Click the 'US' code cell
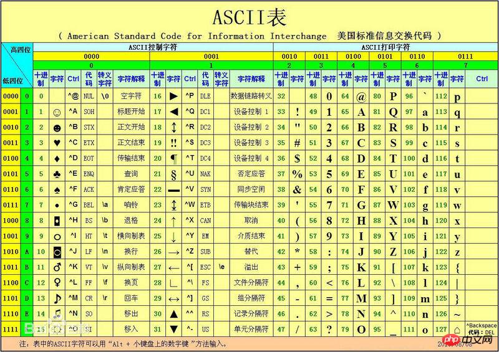This screenshot has height=352, width=499. 206,329
